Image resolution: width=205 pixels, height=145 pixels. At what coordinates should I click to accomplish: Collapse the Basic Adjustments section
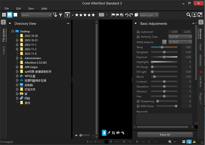(136, 24)
